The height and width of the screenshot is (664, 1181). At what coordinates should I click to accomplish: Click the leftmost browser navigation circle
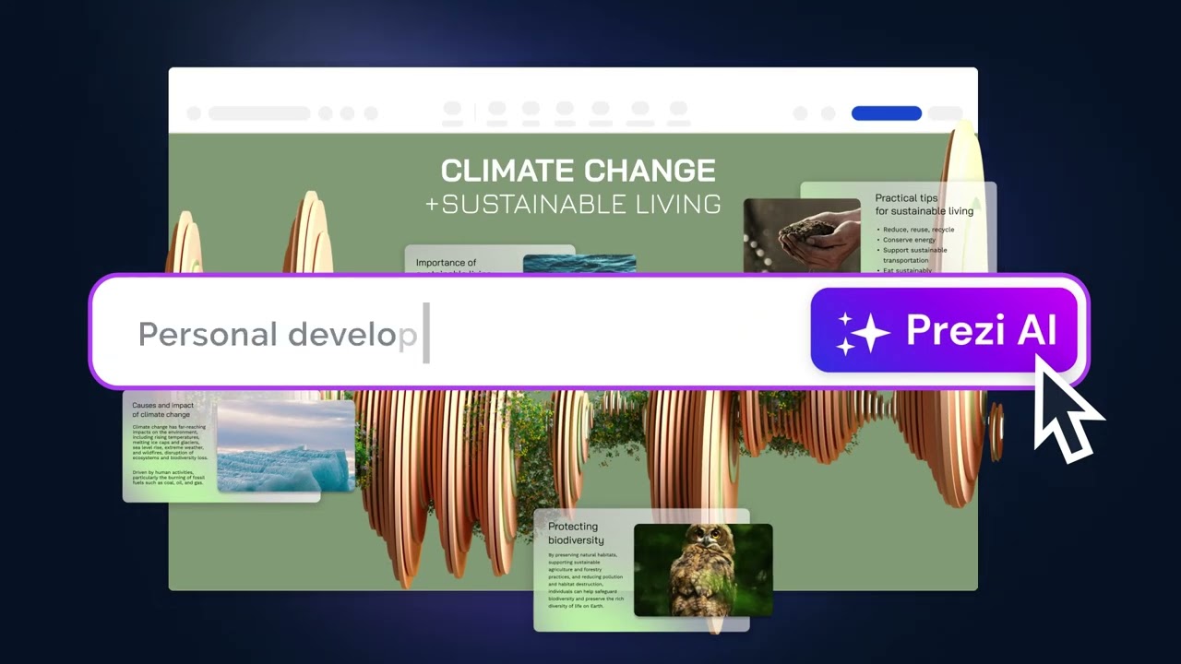point(194,113)
